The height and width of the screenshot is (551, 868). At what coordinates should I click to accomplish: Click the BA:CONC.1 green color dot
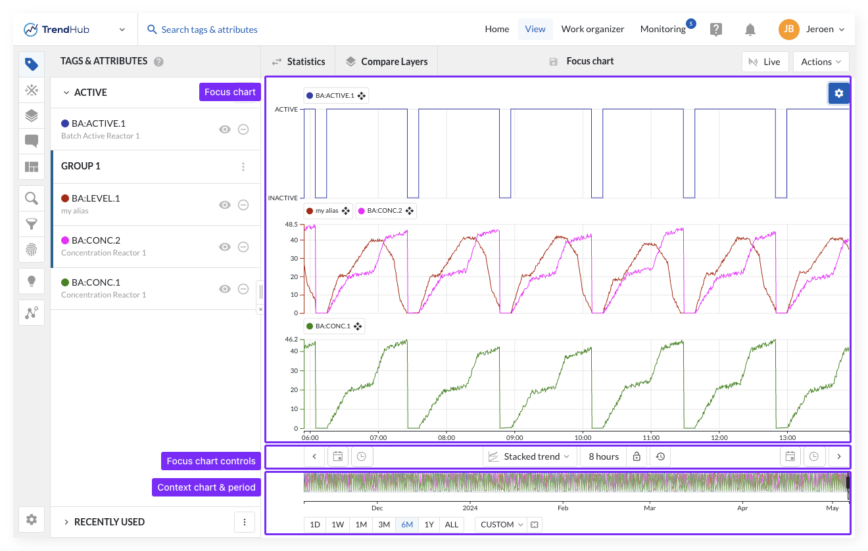[65, 282]
